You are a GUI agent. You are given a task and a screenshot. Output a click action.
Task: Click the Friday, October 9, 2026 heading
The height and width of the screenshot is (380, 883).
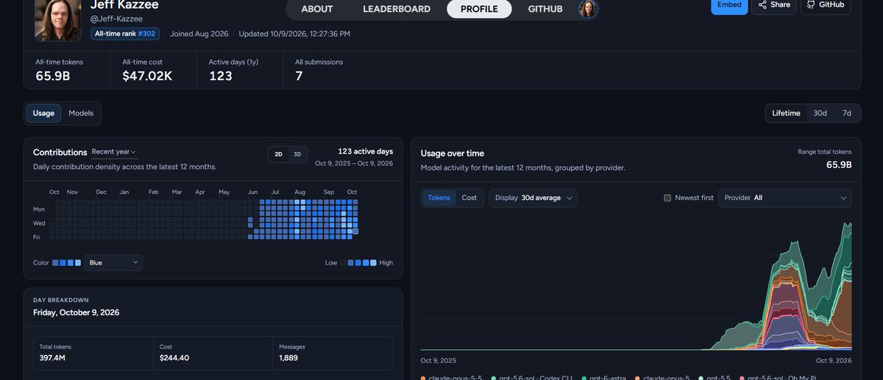click(76, 312)
